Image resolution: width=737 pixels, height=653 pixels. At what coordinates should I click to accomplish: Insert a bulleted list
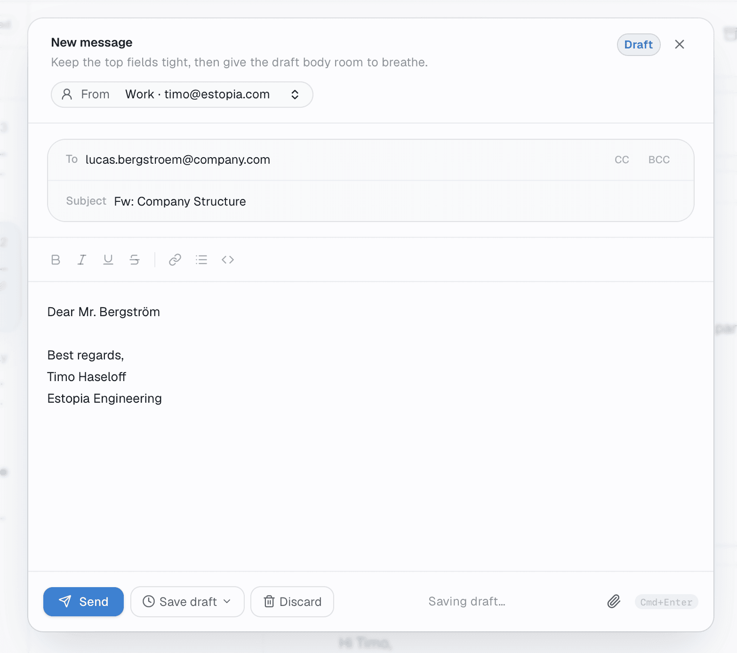click(201, 260)
